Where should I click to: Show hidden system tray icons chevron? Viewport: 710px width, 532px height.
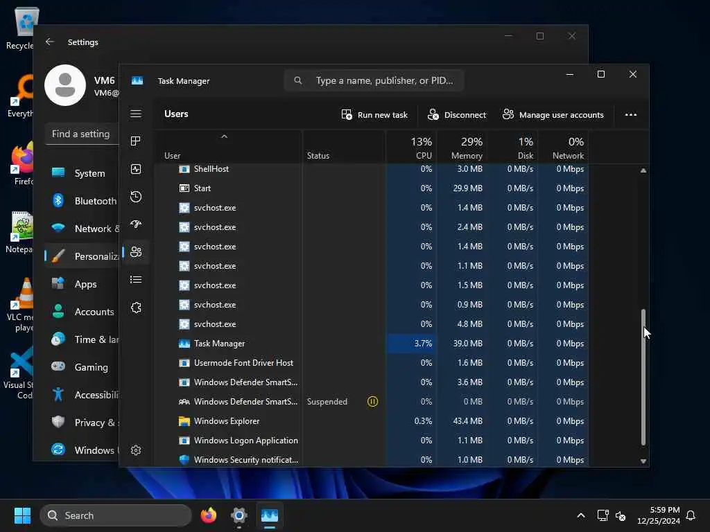tap(581, 515)
